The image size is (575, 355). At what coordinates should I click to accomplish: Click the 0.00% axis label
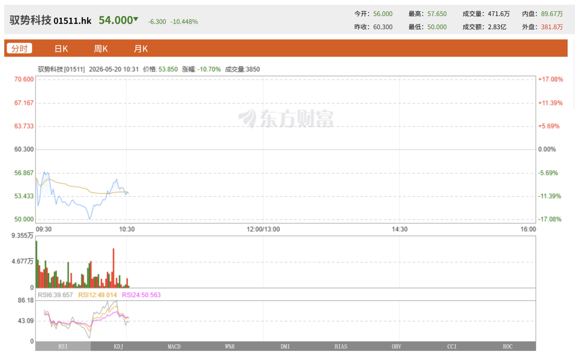click(x=547, y=149)
